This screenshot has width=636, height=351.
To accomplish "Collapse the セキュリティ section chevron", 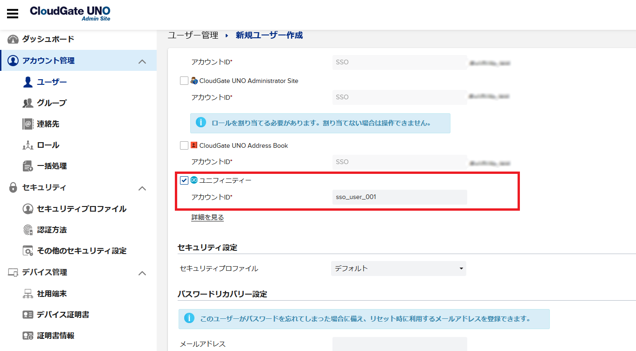I will [143, 188].
